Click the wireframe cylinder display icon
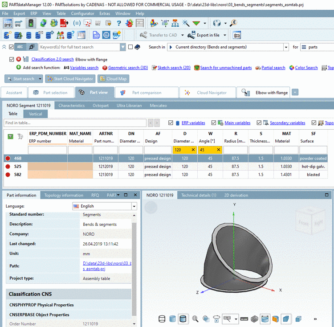Screen dimensions: 334x327 click(162, 319)
